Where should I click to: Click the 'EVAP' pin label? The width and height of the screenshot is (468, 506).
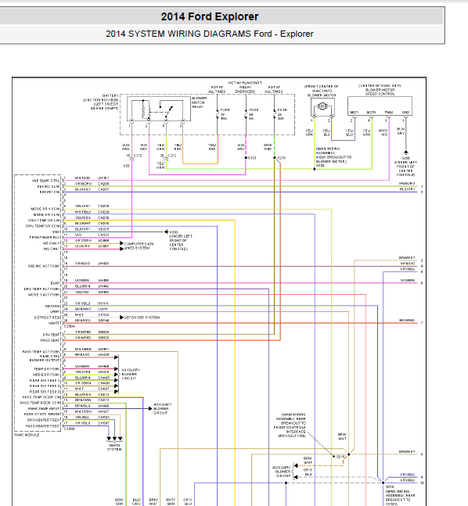click(56, 283)
